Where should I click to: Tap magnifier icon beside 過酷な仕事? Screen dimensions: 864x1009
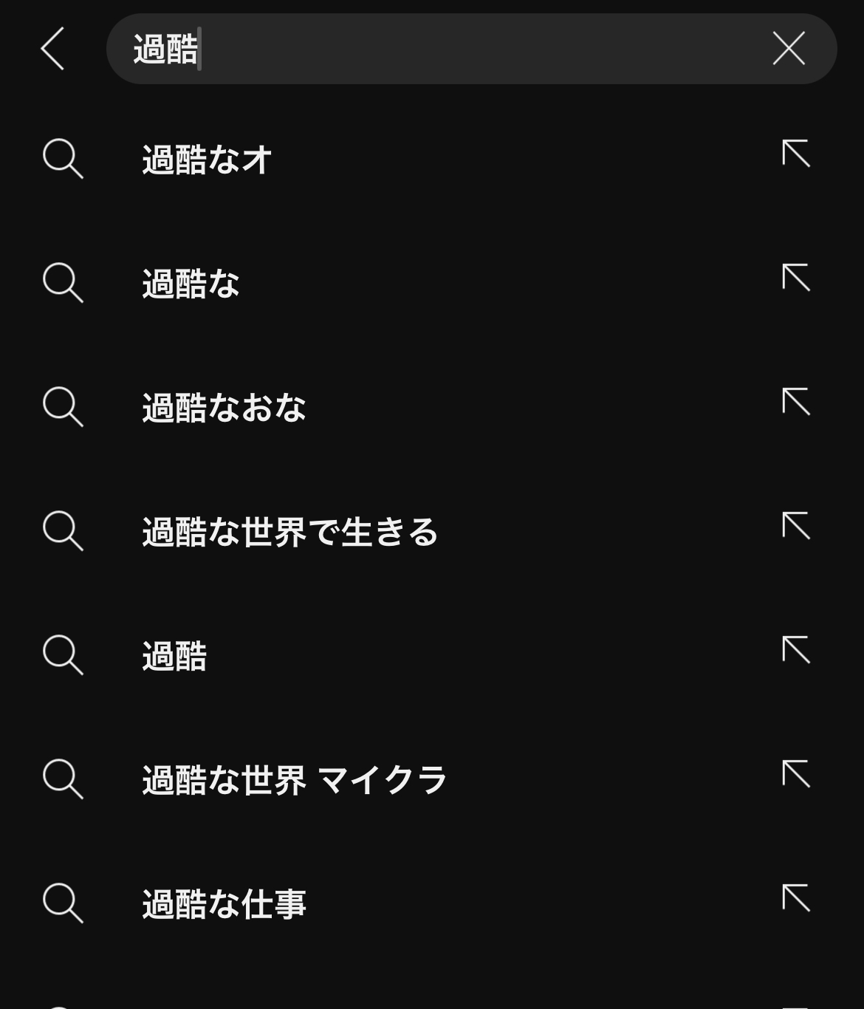coord(63,903)
